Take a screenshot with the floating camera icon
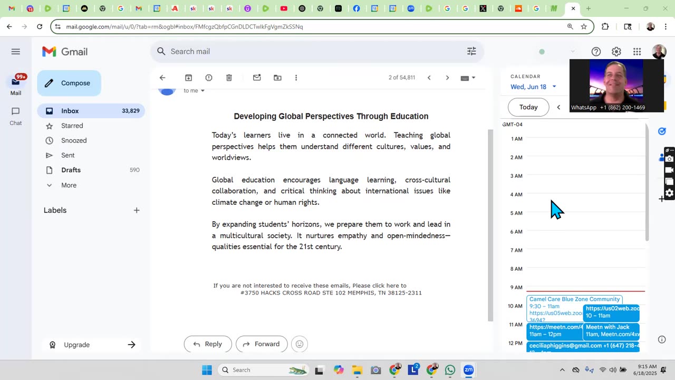 coord(669,159)
